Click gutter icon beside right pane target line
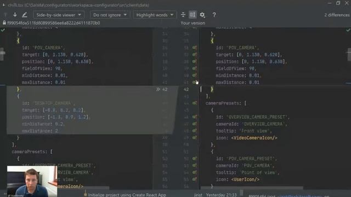The width and height of the screenshot is (351, 197). [195, 55]
